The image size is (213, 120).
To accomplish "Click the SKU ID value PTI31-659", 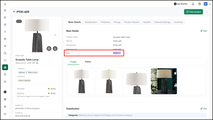I will [117, 41].
